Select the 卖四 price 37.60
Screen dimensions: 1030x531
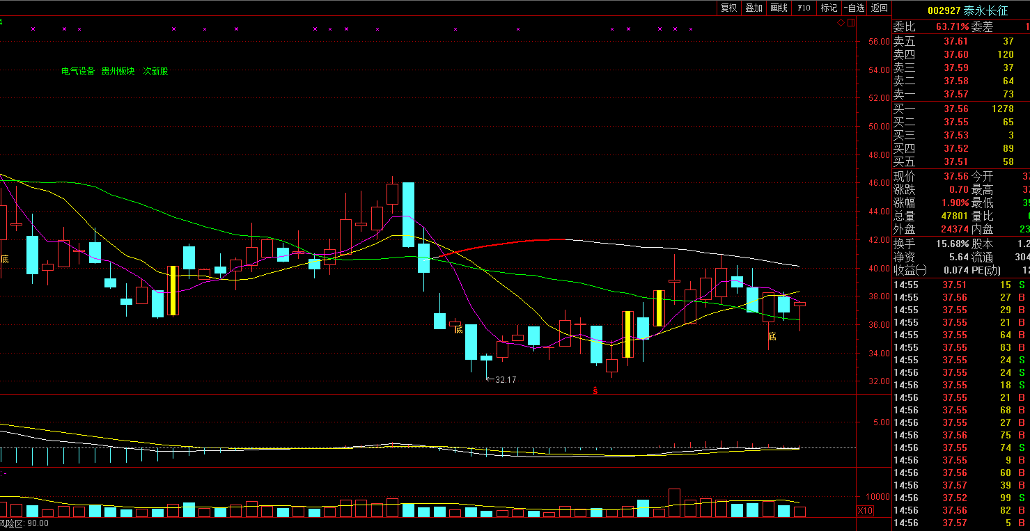(x=956, y=55)
